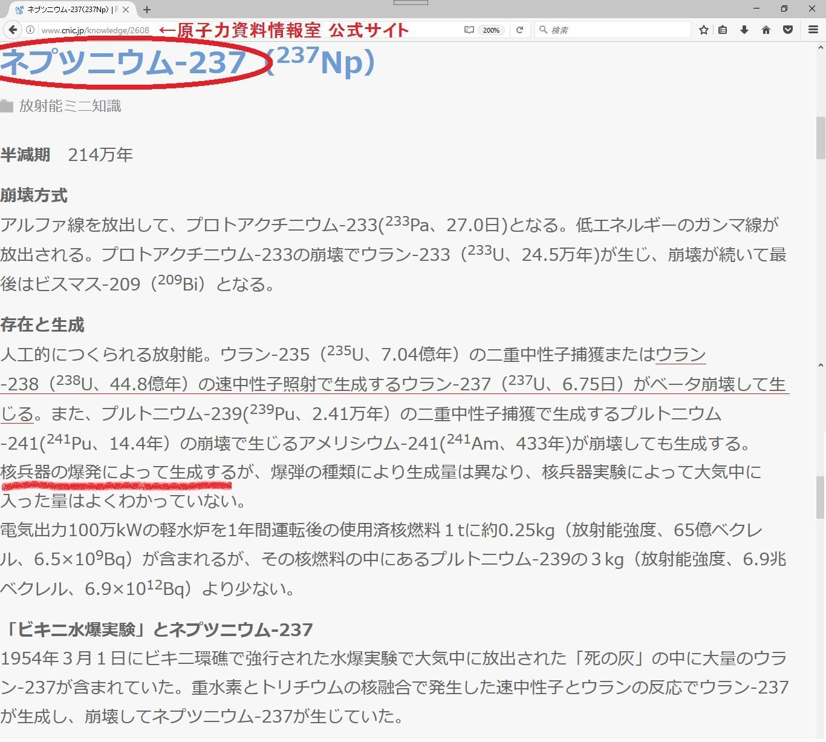Open a new tab with plus button
Viewport: 826px width, 742px height.
point(147,10)
